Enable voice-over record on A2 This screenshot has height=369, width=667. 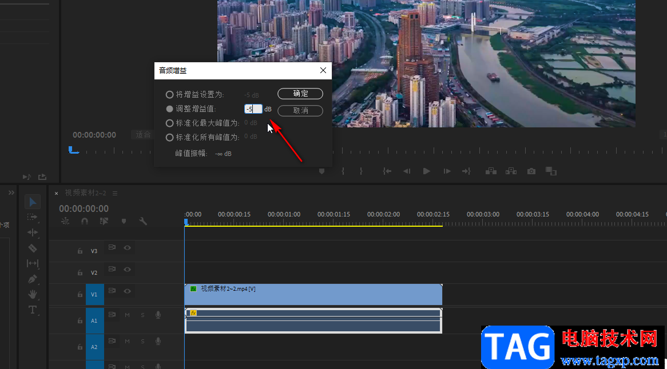(158, 342)
